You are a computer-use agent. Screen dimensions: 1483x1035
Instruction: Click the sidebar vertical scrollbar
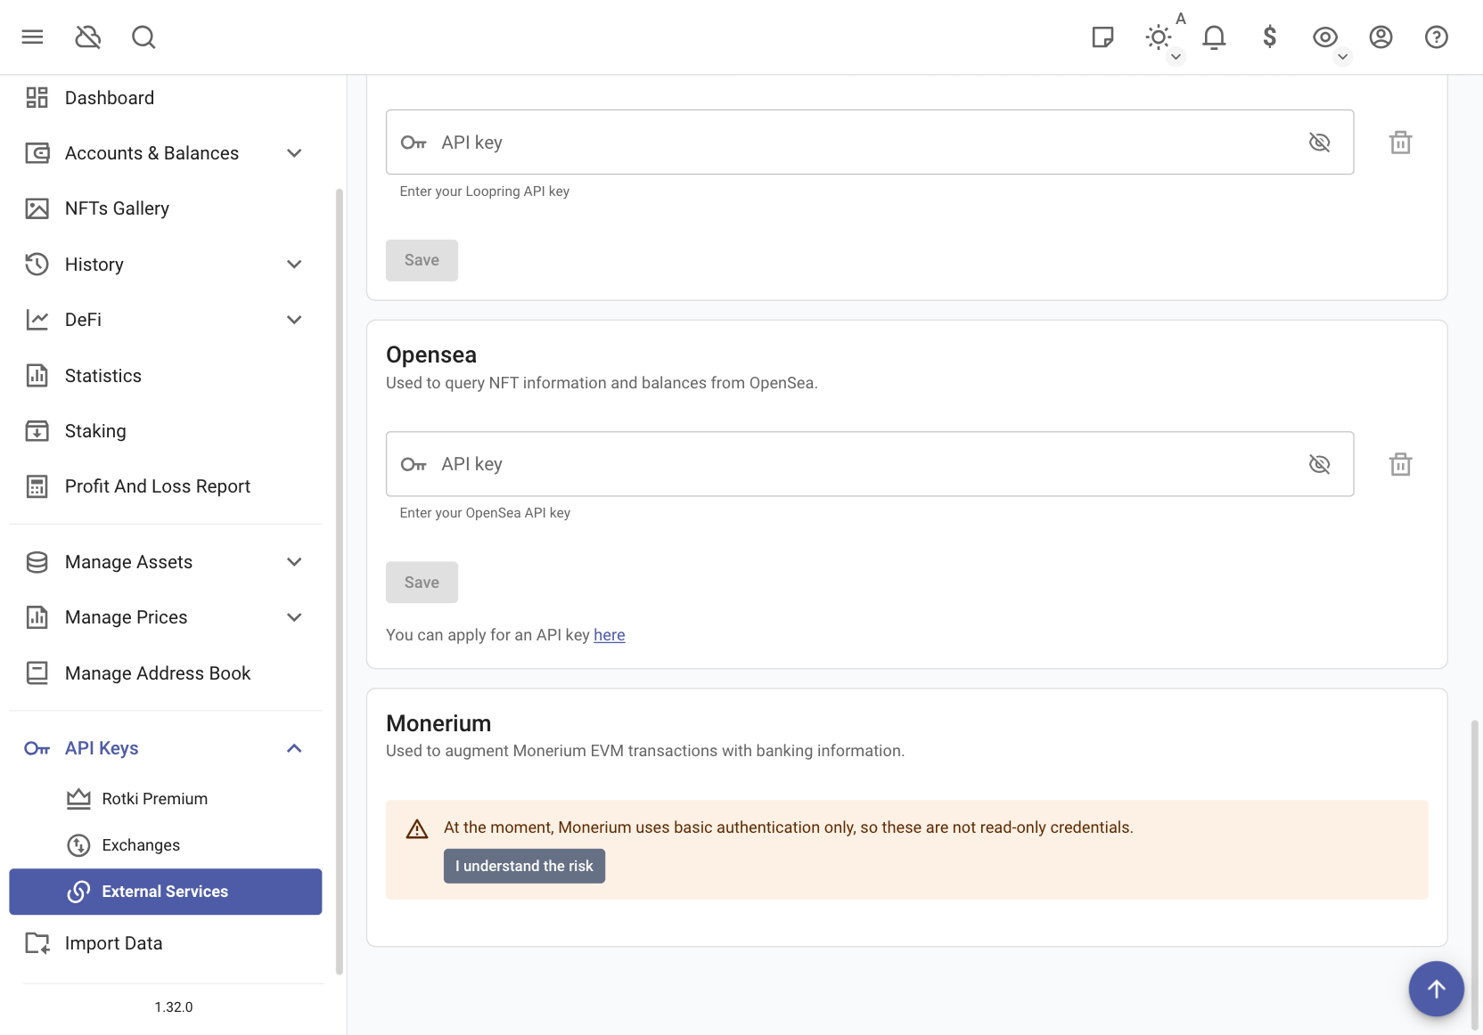340,582
